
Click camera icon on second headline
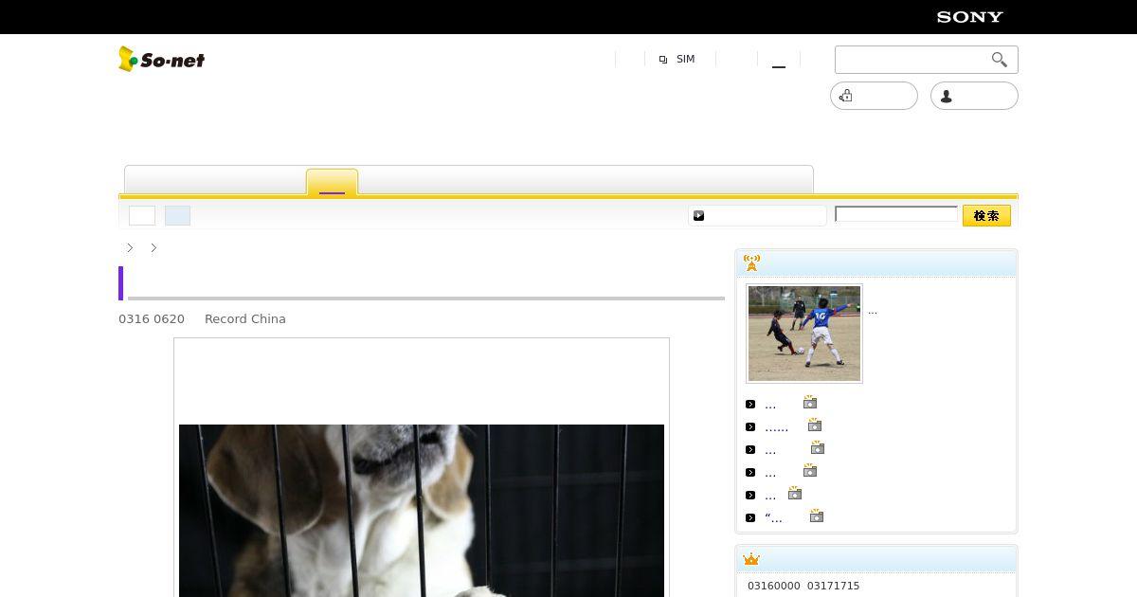point(815,425)
